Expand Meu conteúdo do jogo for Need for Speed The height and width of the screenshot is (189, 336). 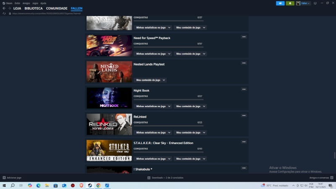click(190, 54)
